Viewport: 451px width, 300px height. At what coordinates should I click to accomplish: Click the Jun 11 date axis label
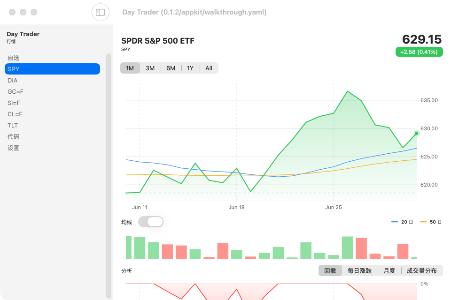click(x=140, y=207)
